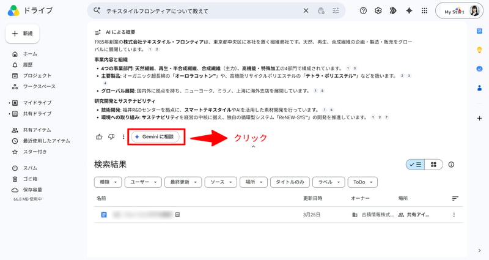Screen dimensions: 489x260
Task: Click the 新規 button
Action: click(x=23, y=34)
